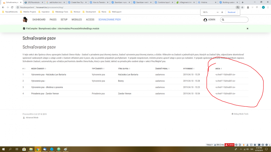Screen dimensions: 271x152
Task: Click the Admin user profile icon
Action: [205, 20]
